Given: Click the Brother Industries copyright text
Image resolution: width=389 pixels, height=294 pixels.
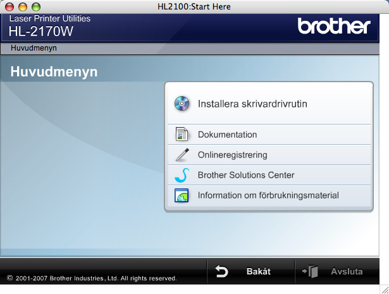Looking at the screenshot, I should click(92, 278).
